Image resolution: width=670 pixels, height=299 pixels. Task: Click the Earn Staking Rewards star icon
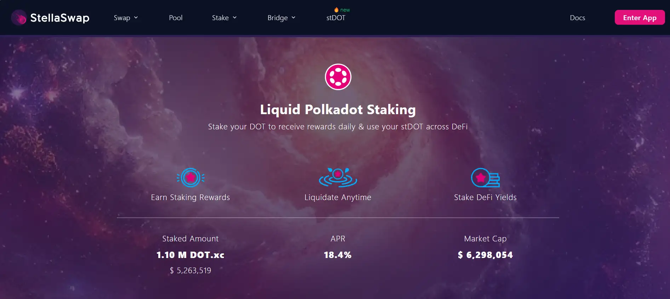[x=190, y=177]
